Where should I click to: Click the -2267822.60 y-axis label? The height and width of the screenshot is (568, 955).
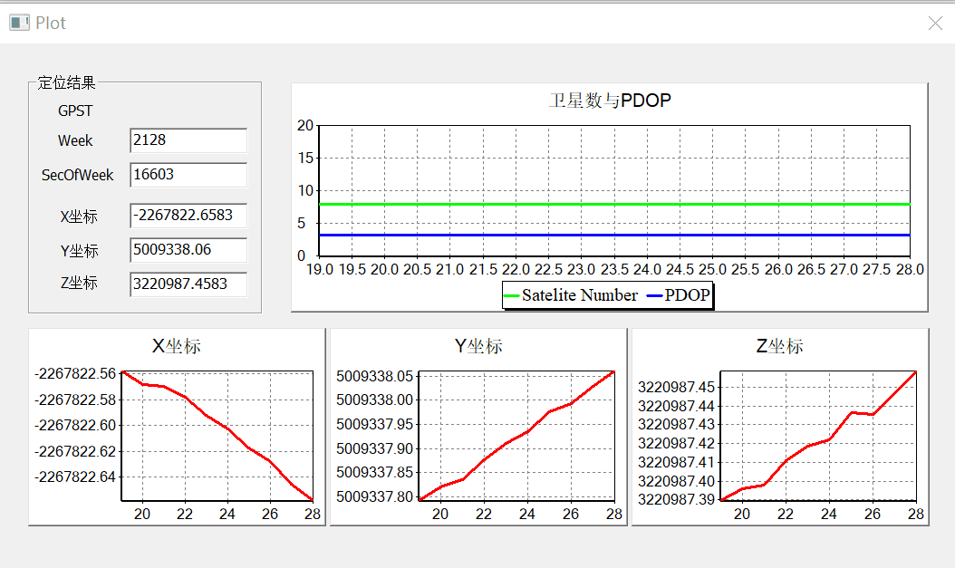75,426
